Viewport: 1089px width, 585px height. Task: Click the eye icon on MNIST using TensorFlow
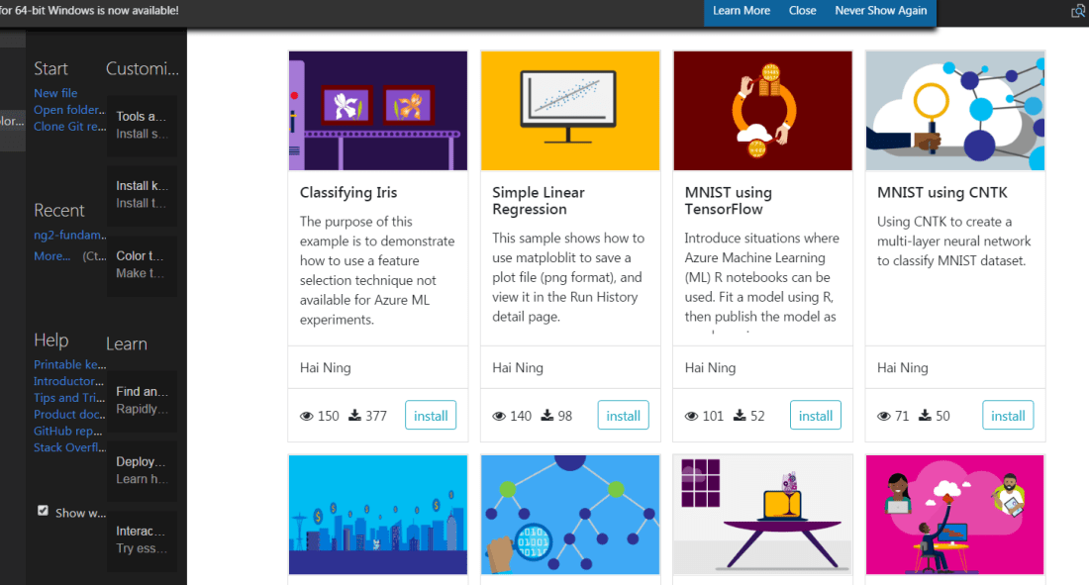point(691,417)
